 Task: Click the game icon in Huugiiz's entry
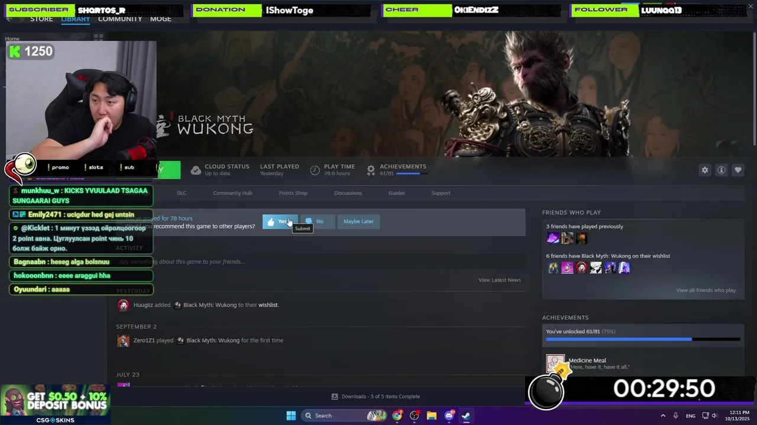pos(177,305)
